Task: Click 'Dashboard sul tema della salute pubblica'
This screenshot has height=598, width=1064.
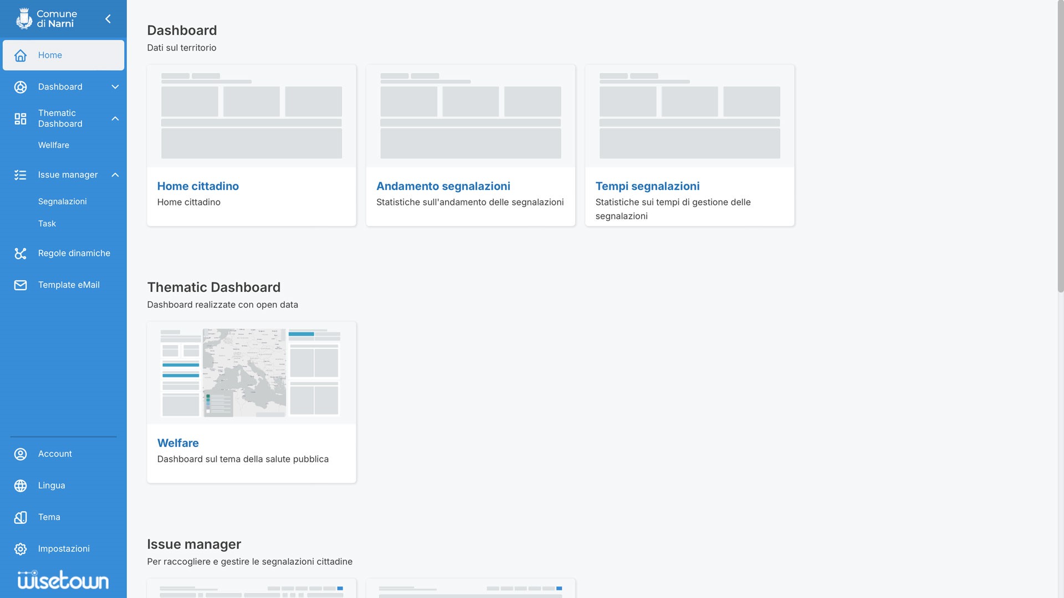Action: 243,459
